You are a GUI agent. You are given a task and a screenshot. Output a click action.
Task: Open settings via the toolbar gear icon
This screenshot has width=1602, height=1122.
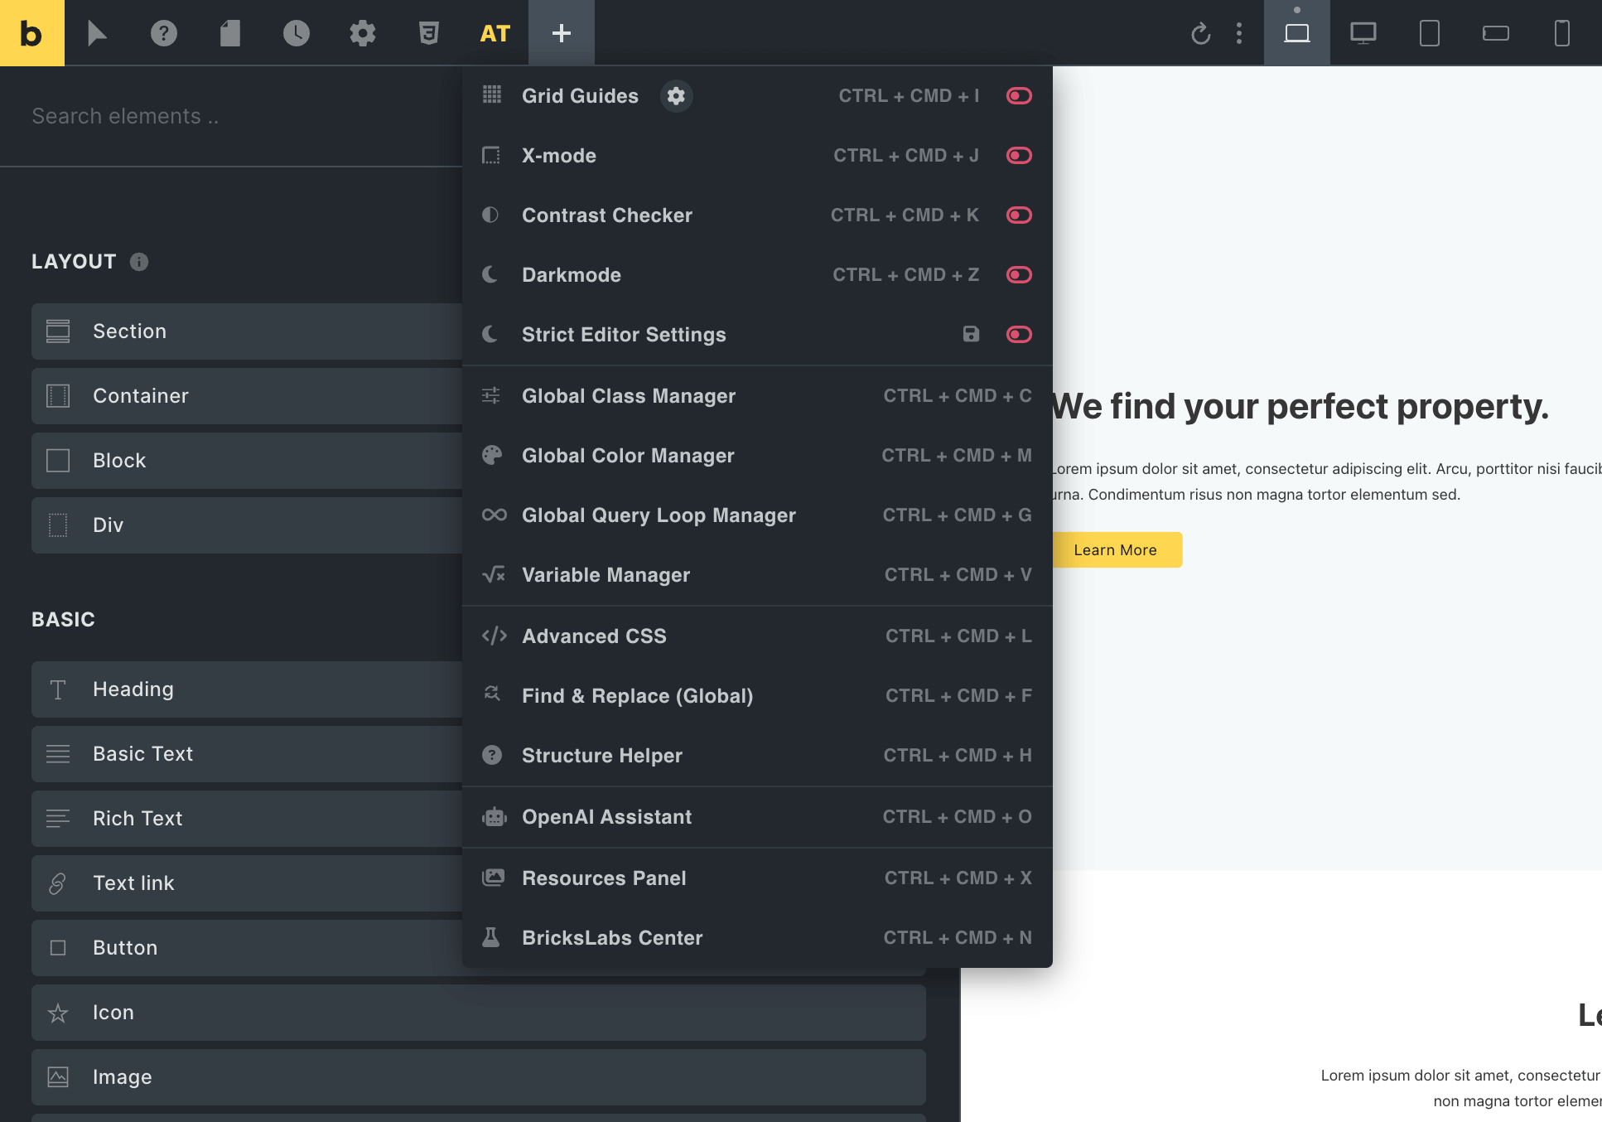[363, 33]
